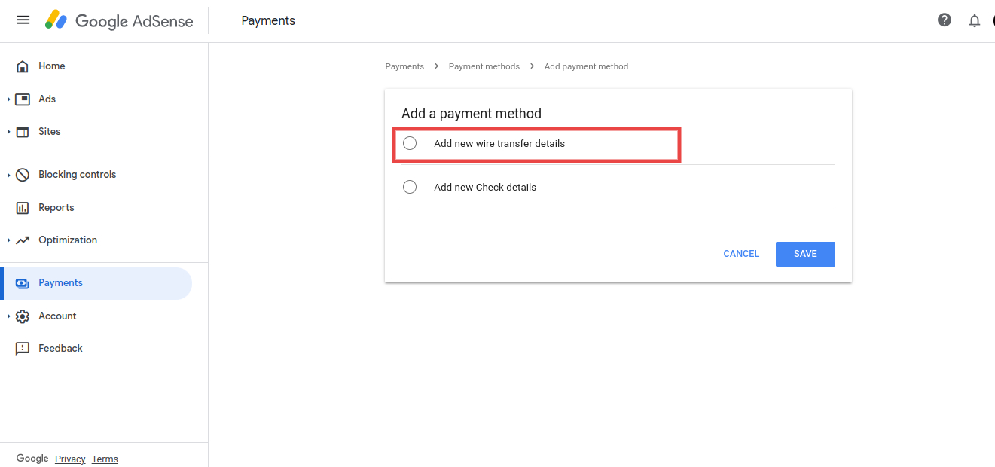Click the Home house icon
Image resolution: width=995 pixels, height=467 pixels.
(x=23, y=66)
